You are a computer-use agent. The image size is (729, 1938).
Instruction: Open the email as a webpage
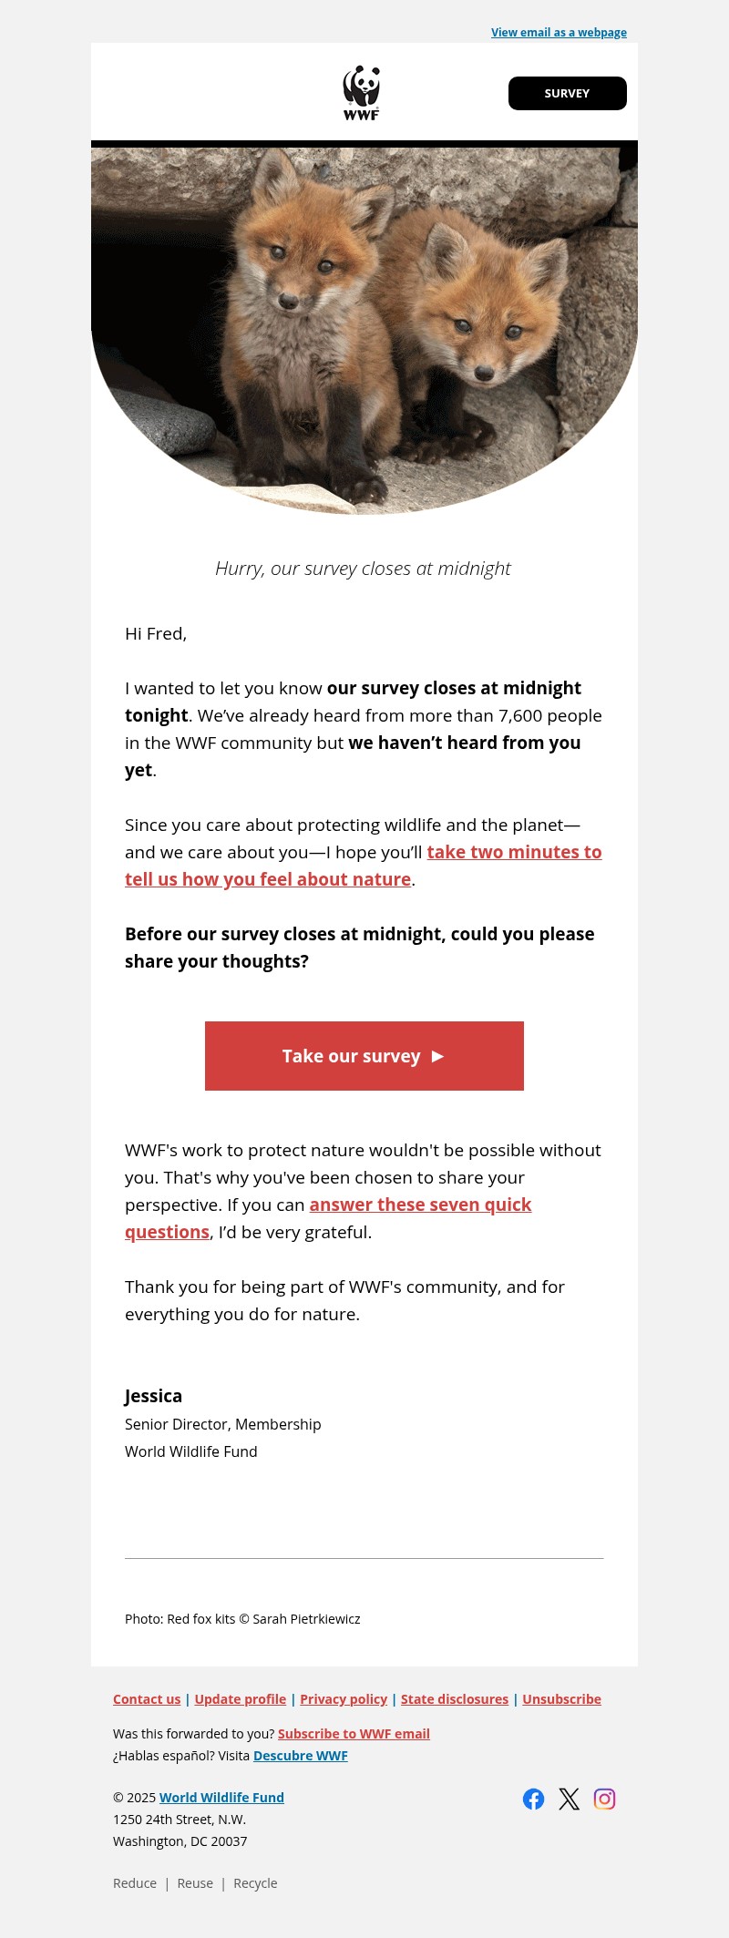click(557, 32)
